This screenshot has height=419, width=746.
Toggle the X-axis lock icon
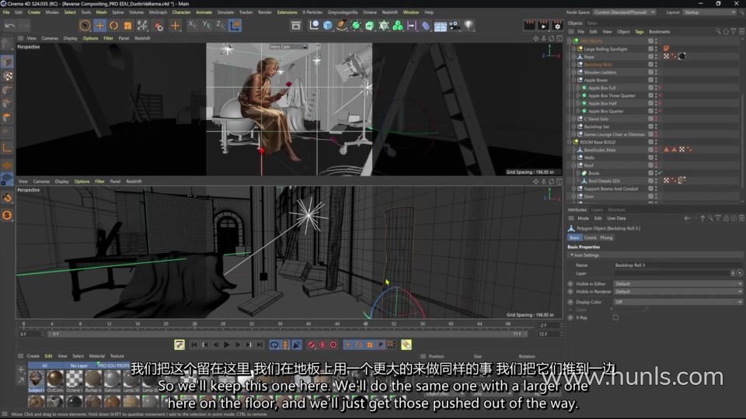click(193, 26)
